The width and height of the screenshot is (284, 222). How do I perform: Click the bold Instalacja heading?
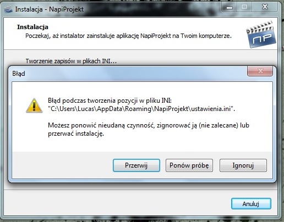[x=32, y=27]
